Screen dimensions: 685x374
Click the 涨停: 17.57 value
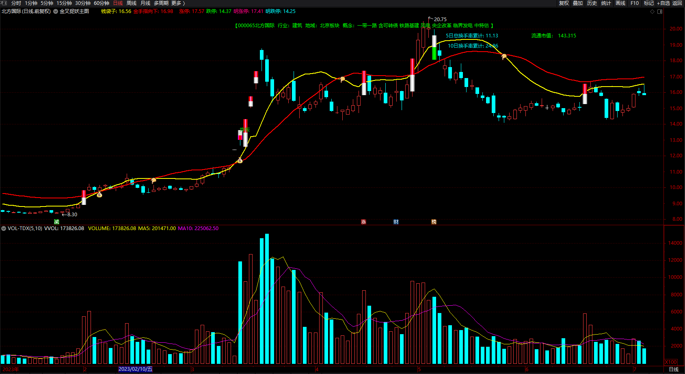click(x=192, y=11)
